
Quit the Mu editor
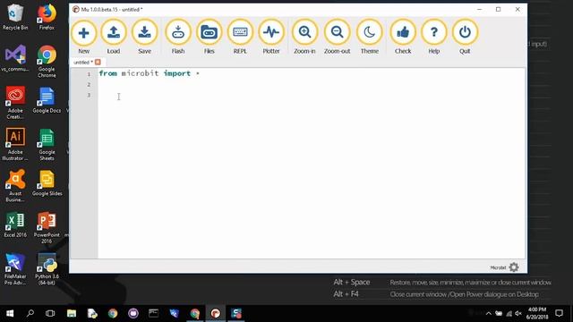[465, 37]
